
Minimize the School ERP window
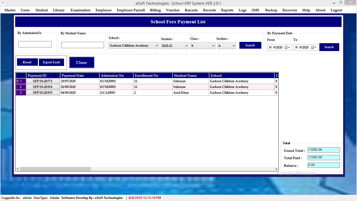point(334,3)
